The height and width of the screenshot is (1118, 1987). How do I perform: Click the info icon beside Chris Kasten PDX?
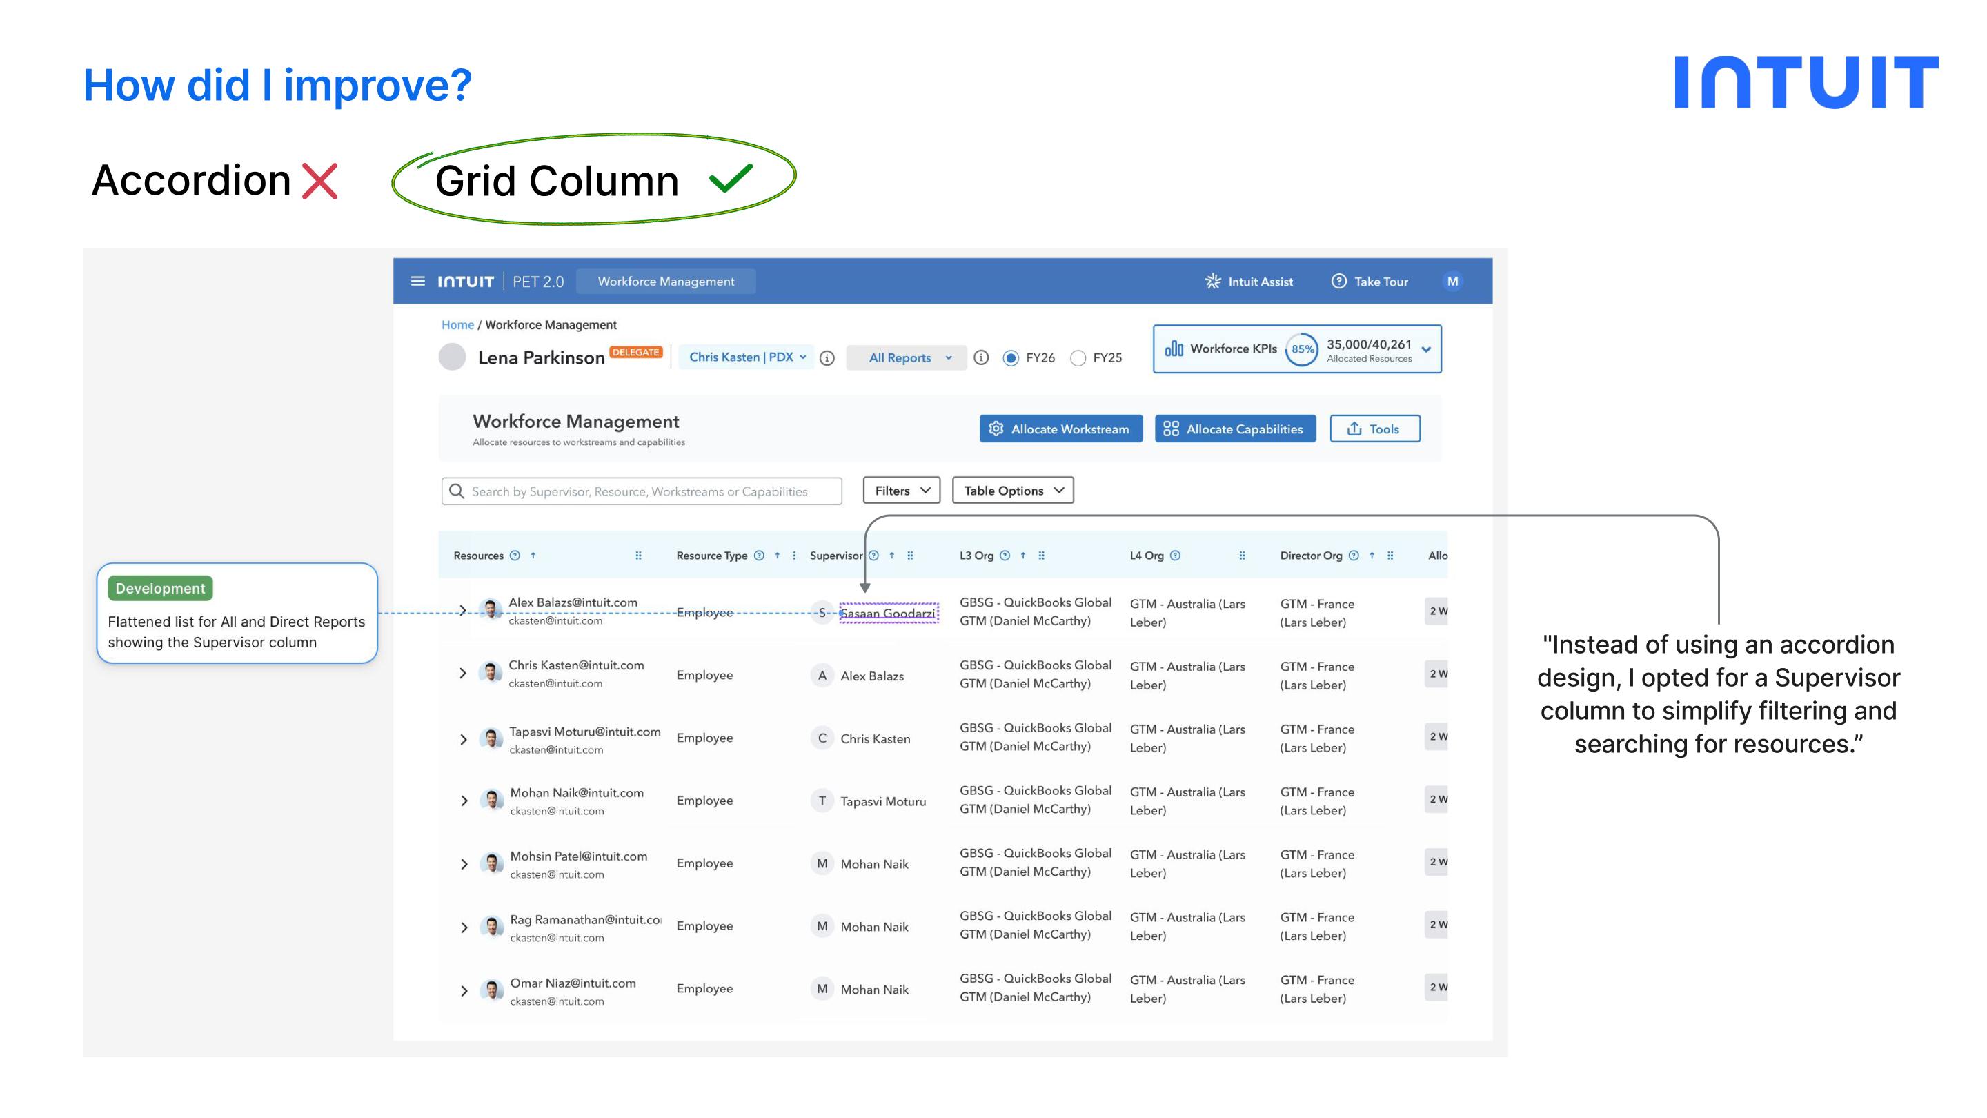pyautogui.click(x=827, y=358)
